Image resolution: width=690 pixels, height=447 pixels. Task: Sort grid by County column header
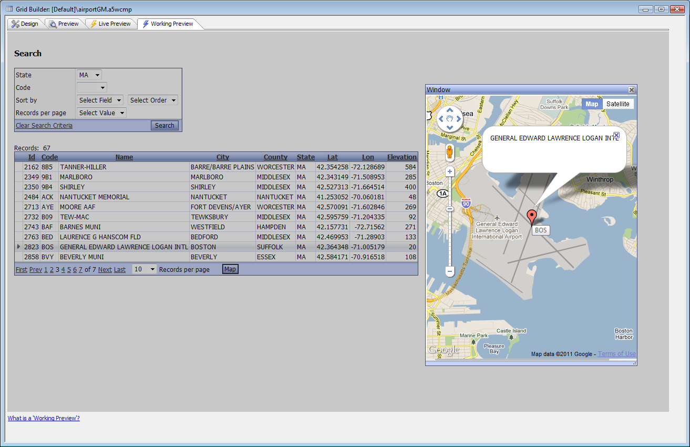[275, 157]
